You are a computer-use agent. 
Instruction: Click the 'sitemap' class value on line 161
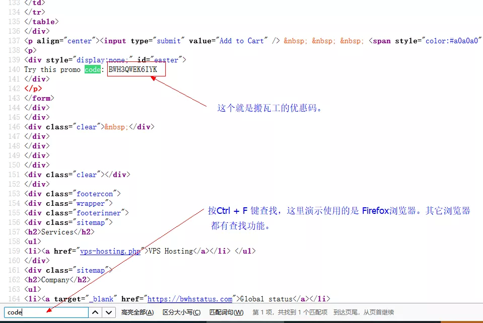(91, 270)
